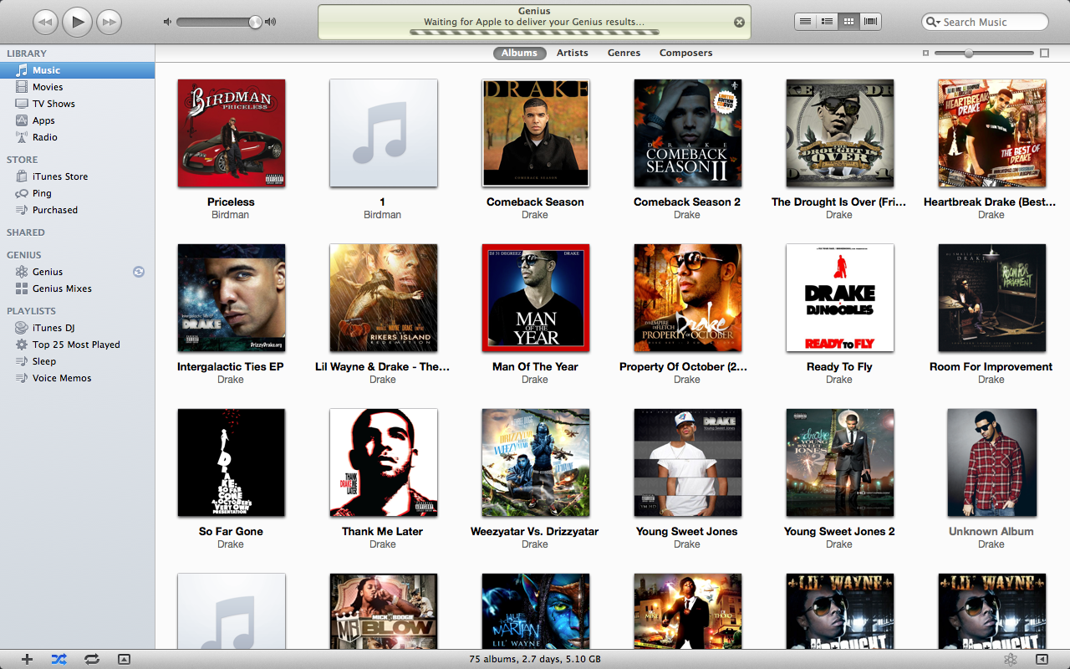Viewport: 1070px width, 669px height.
Task: Switch to grid view
Action: coord(848,22)
